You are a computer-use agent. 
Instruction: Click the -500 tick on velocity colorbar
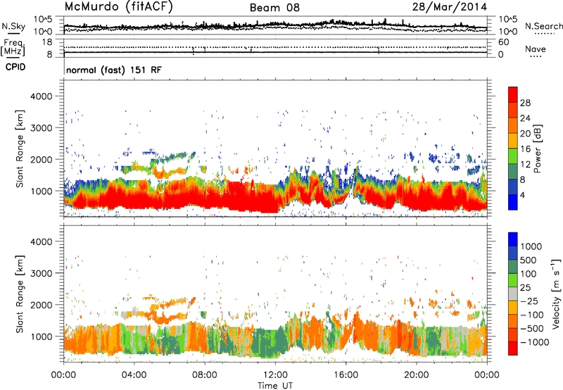532,328
